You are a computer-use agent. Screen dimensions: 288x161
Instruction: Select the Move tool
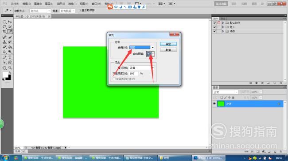click(10, 22)
